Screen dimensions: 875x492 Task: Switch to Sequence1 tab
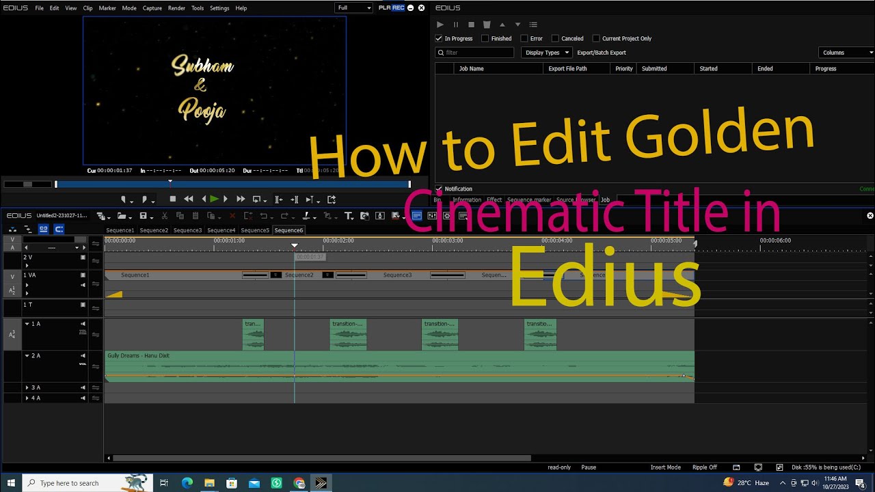(120, 230)
